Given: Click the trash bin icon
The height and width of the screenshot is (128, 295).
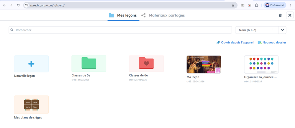Looking at the screenshot, I should (280, 15).
